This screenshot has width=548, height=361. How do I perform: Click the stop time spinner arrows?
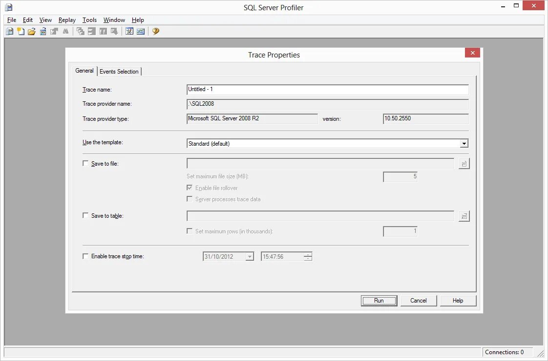point(308,257)
